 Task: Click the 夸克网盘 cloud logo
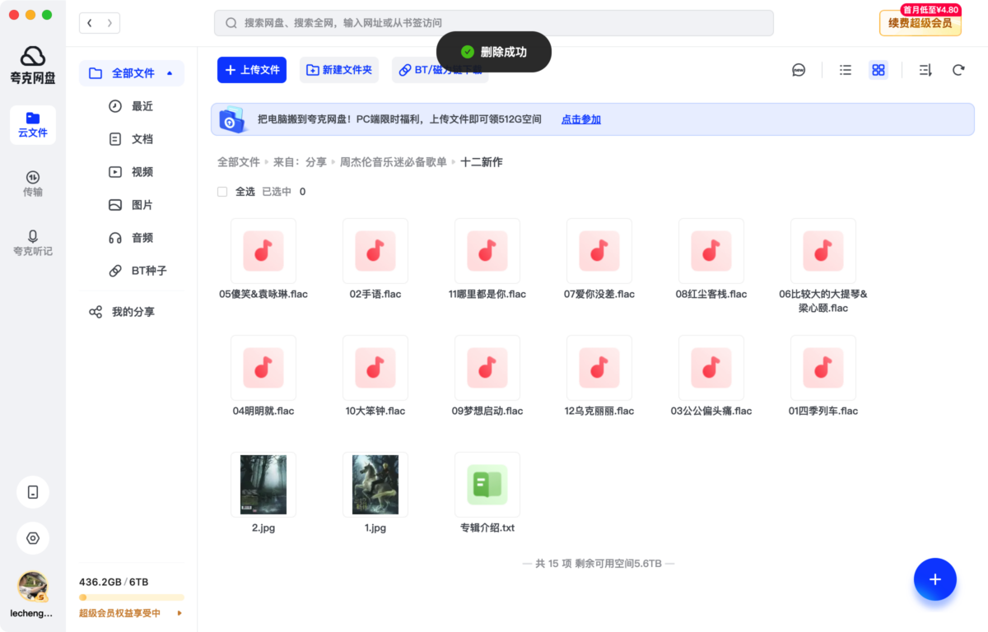(33, 56)
